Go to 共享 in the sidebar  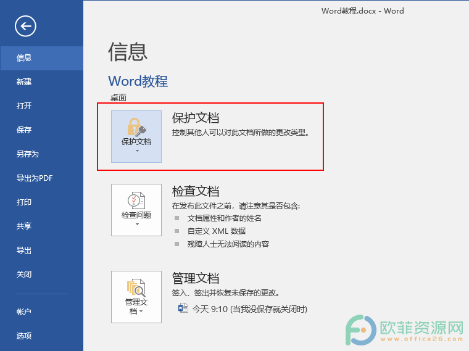41,226
